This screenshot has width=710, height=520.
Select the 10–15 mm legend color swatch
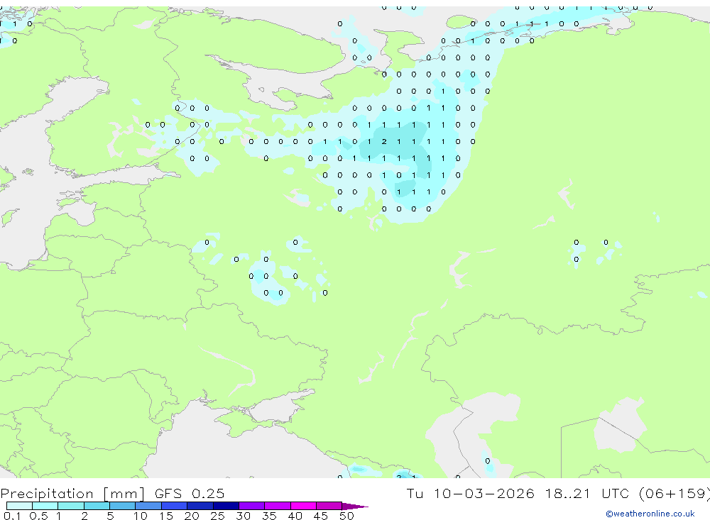click(148, 506)
